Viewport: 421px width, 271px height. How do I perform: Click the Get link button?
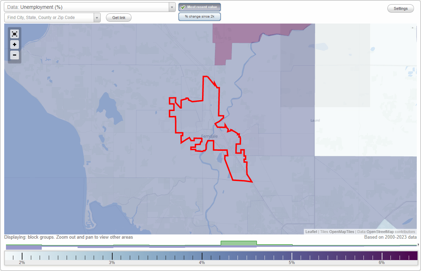(119, 18)
